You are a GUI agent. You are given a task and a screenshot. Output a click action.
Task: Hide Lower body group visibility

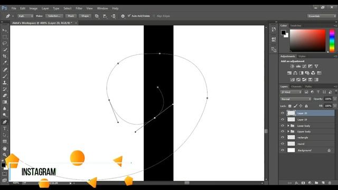coord(283,126)
